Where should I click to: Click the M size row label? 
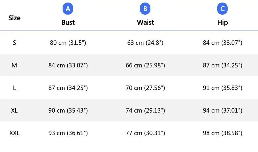click(x=14, y=65)
